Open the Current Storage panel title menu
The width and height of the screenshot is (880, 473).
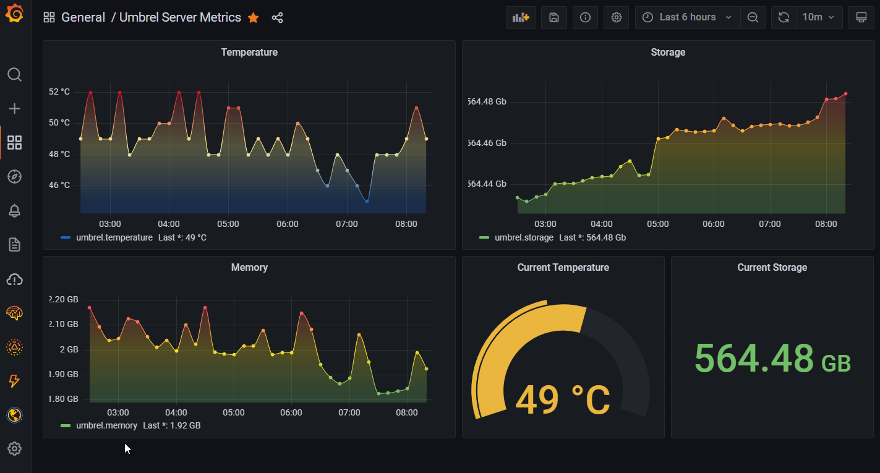coord(772,268)
